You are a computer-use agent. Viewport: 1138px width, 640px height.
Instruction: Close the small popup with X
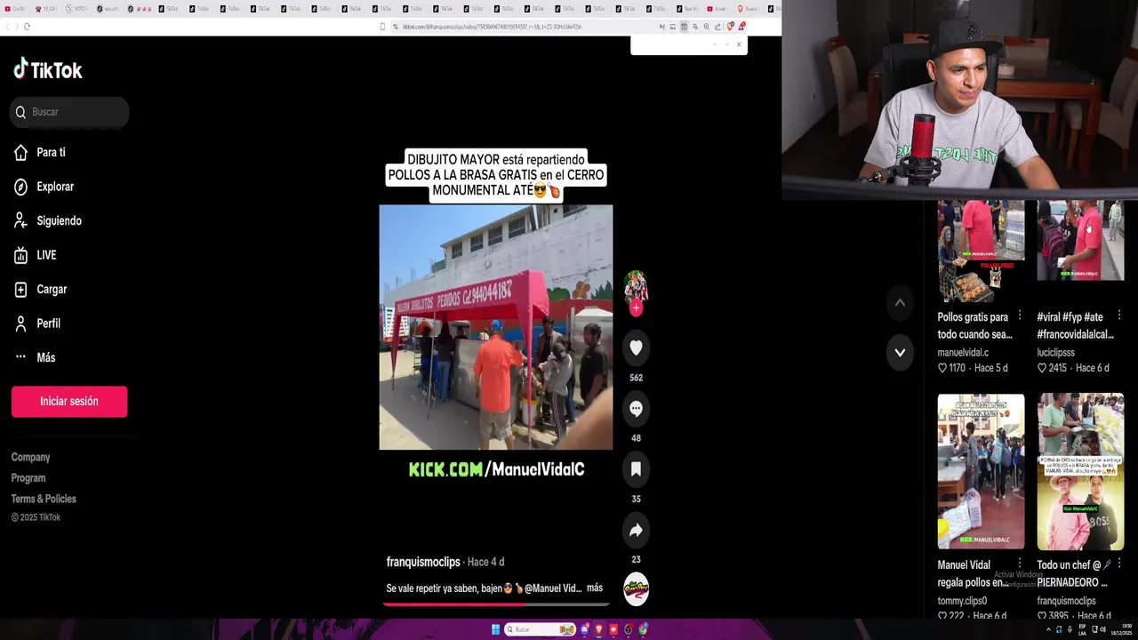[738, 44]
